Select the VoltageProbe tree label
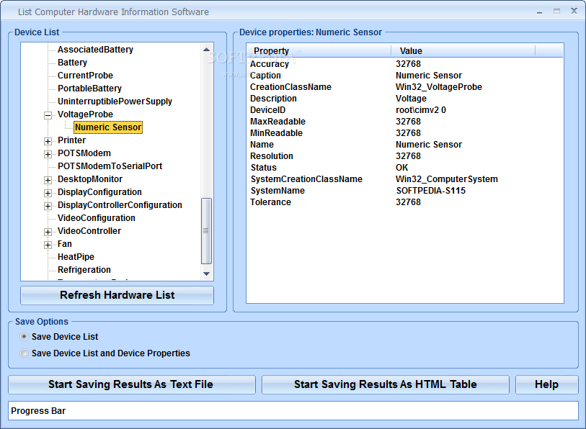This screenshot has height=429, width=586. point(85,114)
